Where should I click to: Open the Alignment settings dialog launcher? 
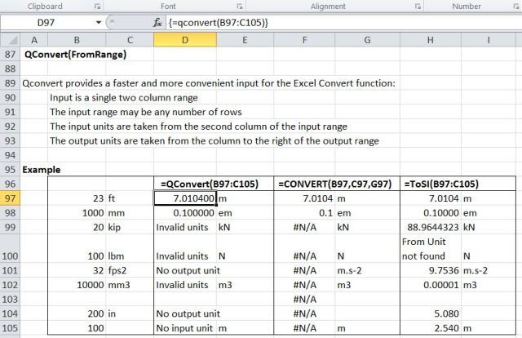pos(418,6)
